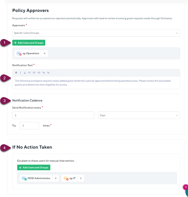Image resolution: width=188 pixels, height=197 pixels.
Task: Remove MOD Administrator from escalation users
Action: click(56, 178)
